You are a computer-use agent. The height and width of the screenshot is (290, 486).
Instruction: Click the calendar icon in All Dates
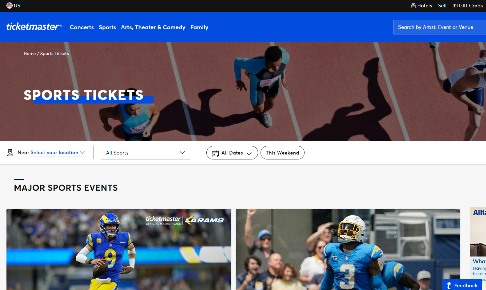pos(215,153)
